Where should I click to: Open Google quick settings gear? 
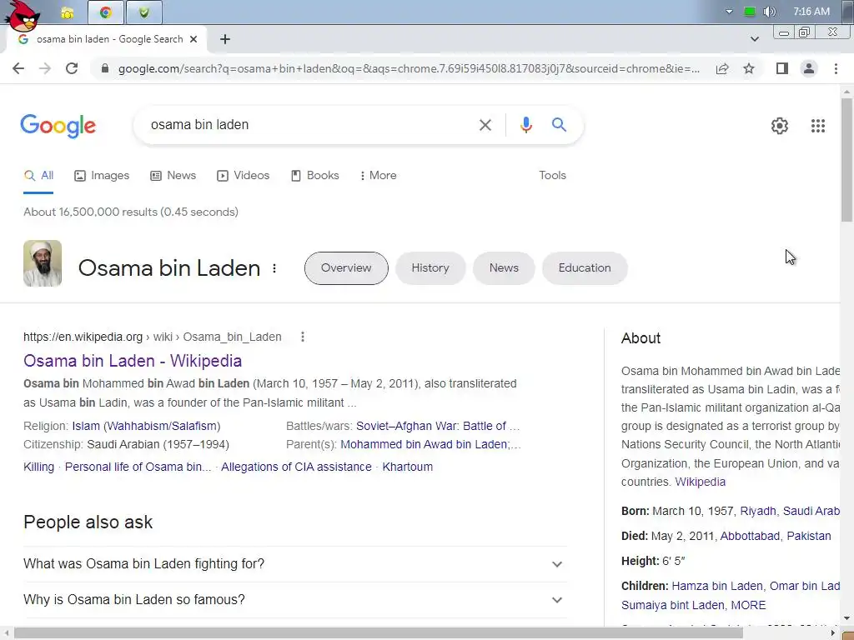coord(780,126)
